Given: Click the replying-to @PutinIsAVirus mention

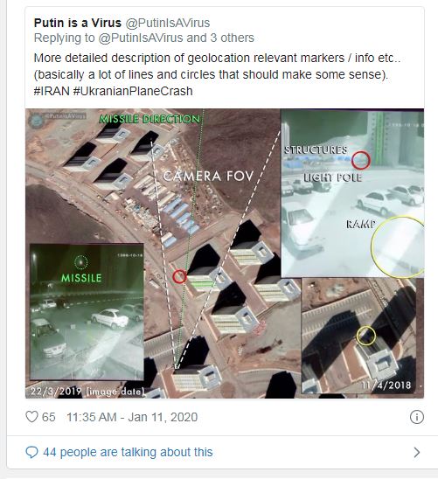Looking at the screenshot, I should tap(141, 38).
